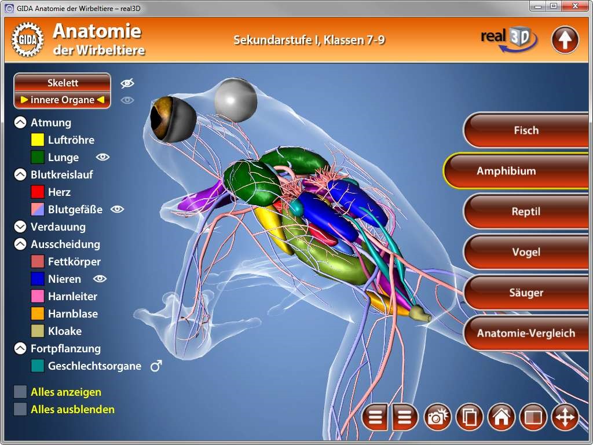Click the right menu list icon
Viewport: 593px width, 445px height.
[405, 417]
